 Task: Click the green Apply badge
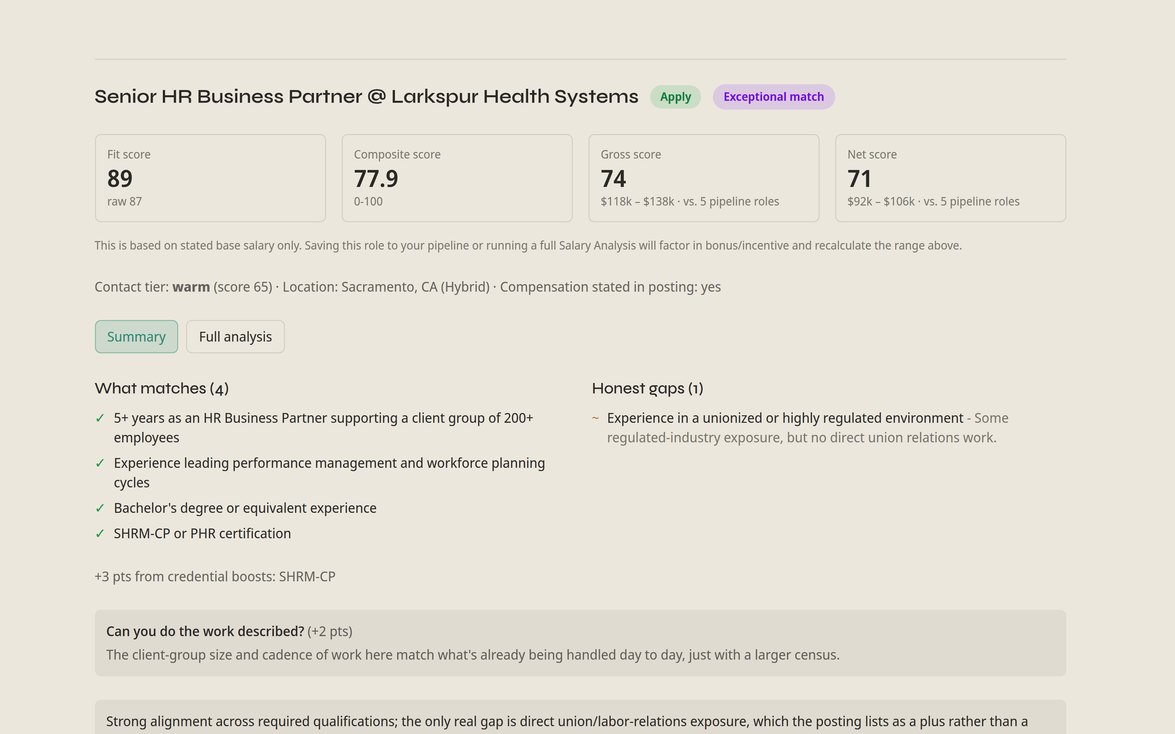[x=675, y=97]
